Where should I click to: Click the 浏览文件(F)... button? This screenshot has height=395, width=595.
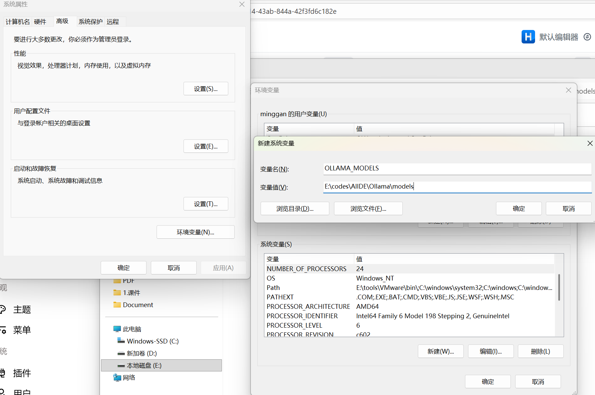(x=368, y=208)
